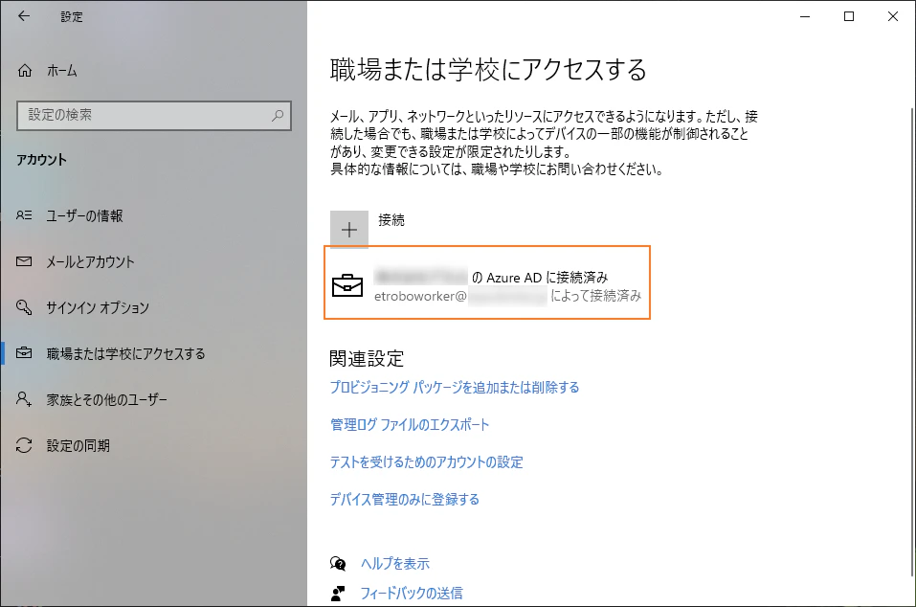Screen dimensions: 916x607
Task: Select the Azure AD connected account entry
Action: [x=487, y=282]
